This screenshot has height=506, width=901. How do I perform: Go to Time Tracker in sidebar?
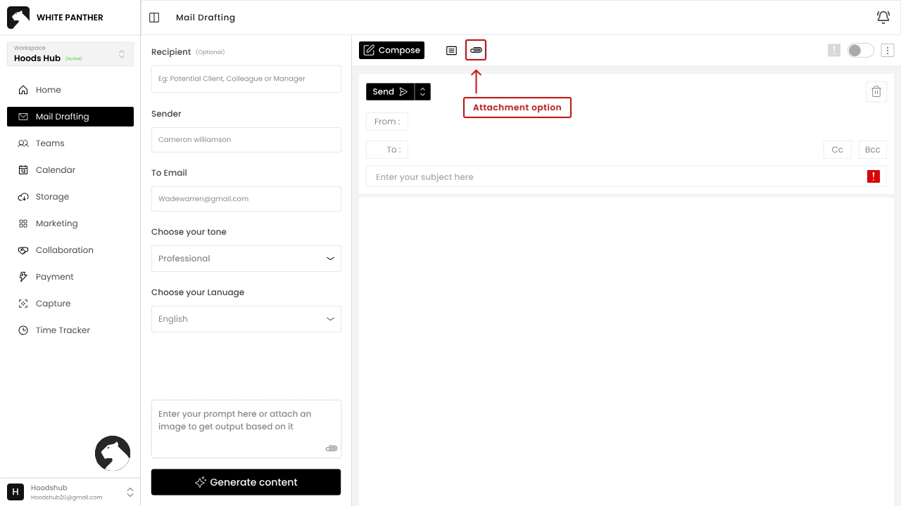pos(63,330)
